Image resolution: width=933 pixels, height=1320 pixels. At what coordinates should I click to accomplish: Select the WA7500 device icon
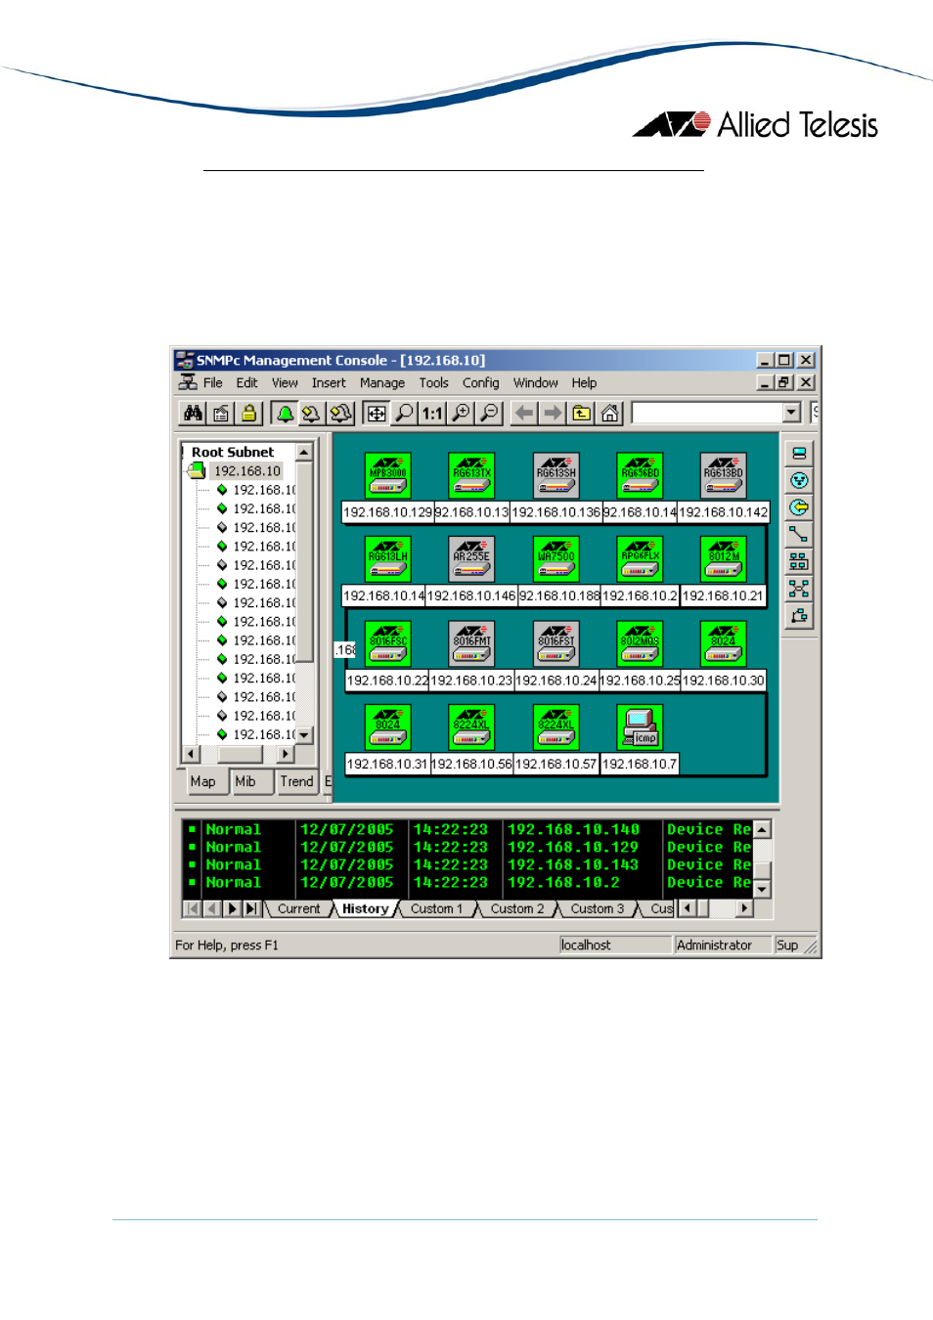point(555,559)
